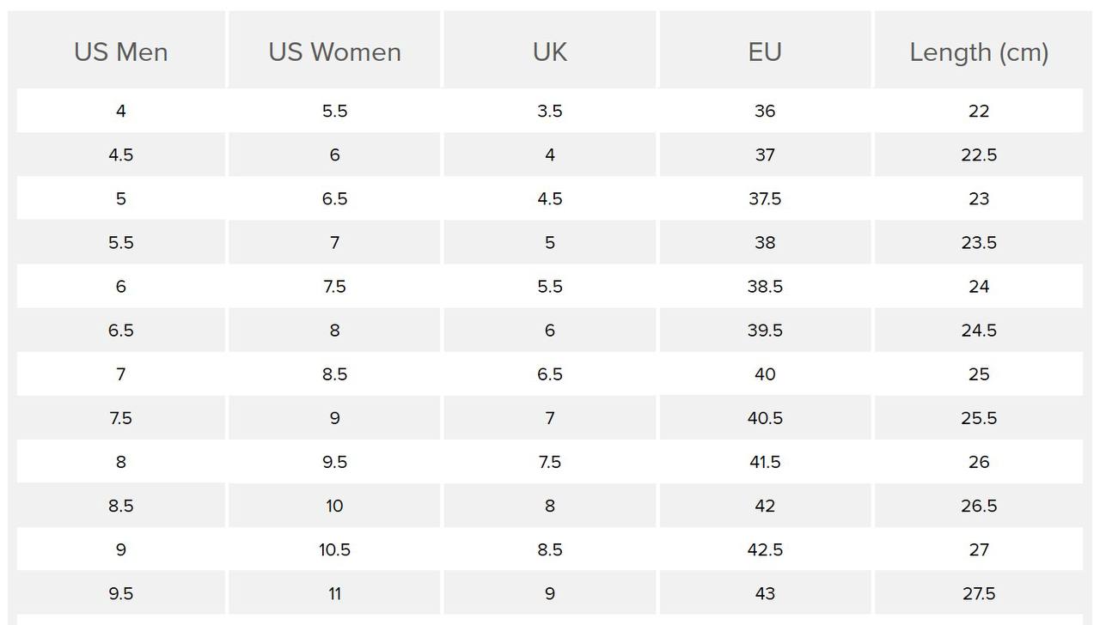Click the EU size 41.5 cell
1100x625 pixels.
click(765, 462)
